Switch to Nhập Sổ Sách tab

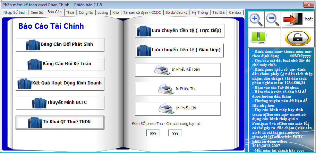(x=15, y=12)
